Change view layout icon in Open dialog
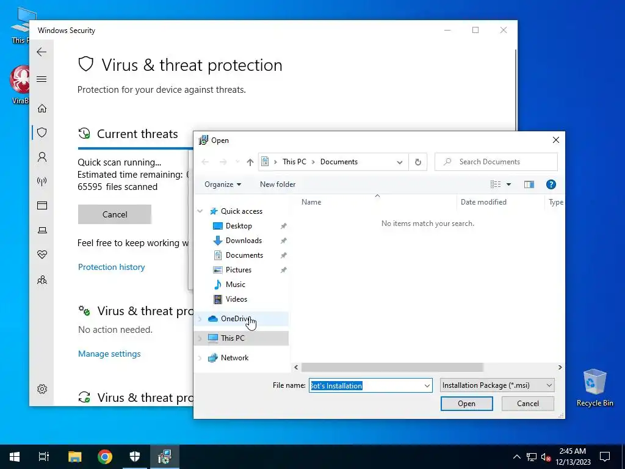The image size is (625, 469). [496, 184]
